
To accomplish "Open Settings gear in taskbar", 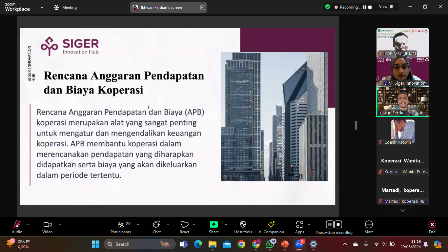I will 314,244.
